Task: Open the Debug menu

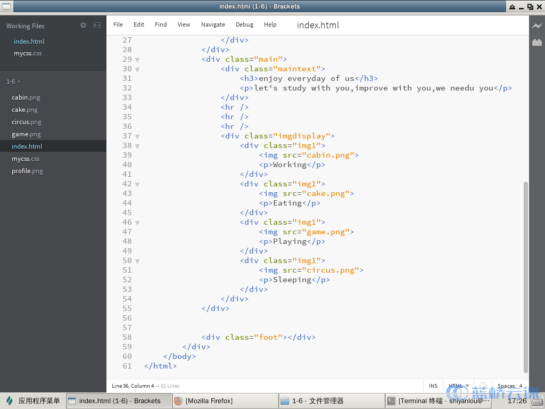Action: [244, 24]
